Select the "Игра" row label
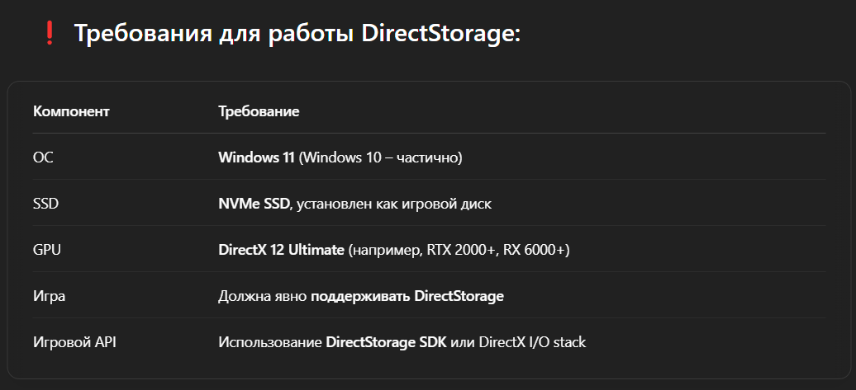This screenshot has height=390, width=856. (x=49, y=295)
